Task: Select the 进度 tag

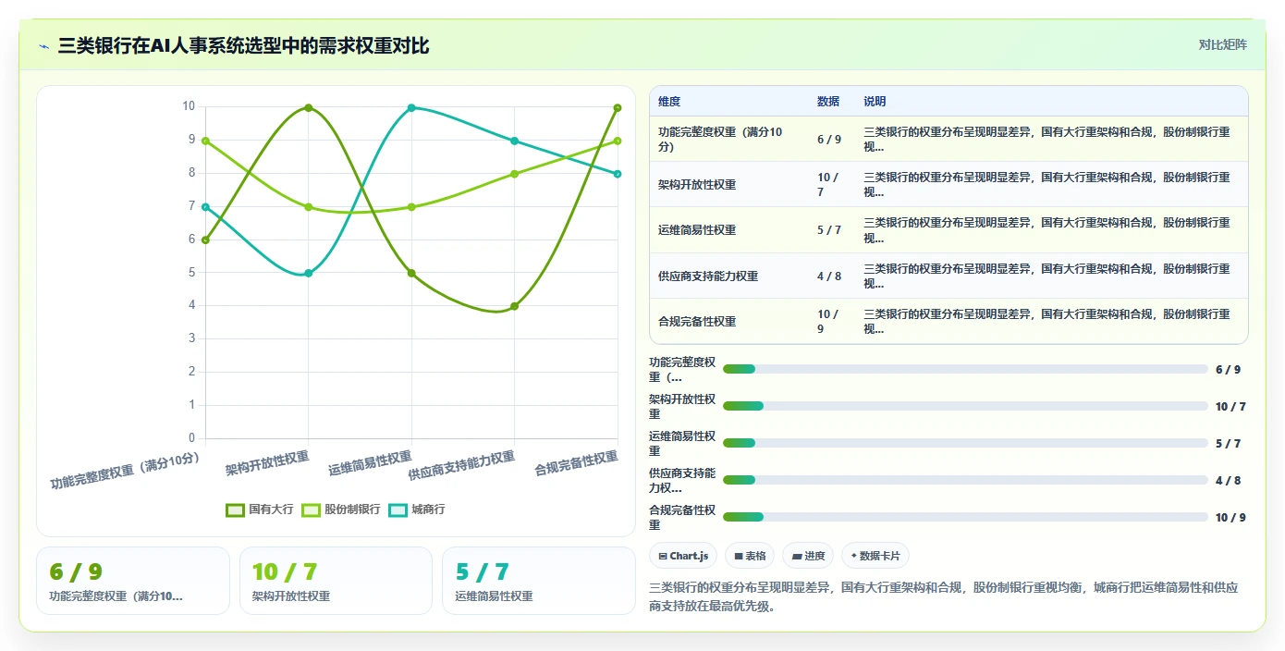Action: 808,556
